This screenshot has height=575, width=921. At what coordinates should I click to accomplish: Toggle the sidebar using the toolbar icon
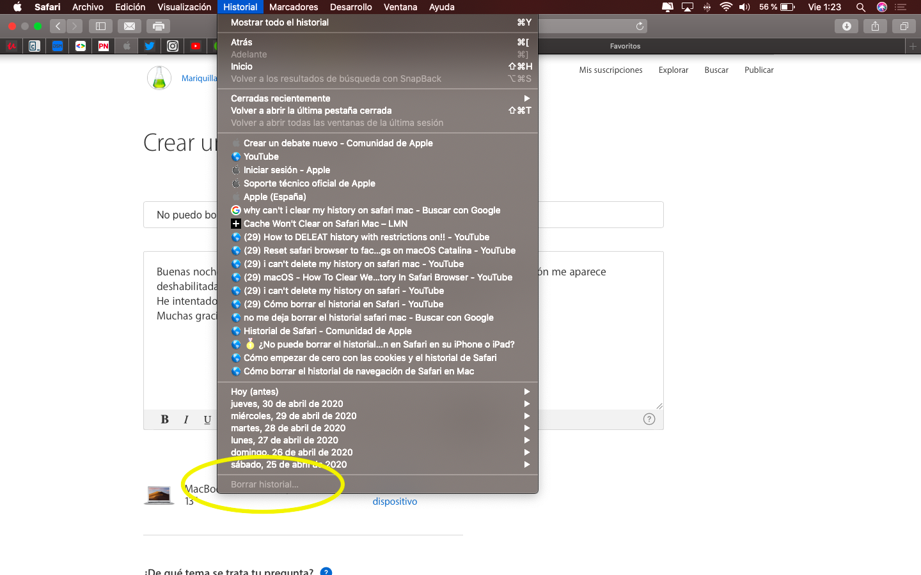point(100,26)
